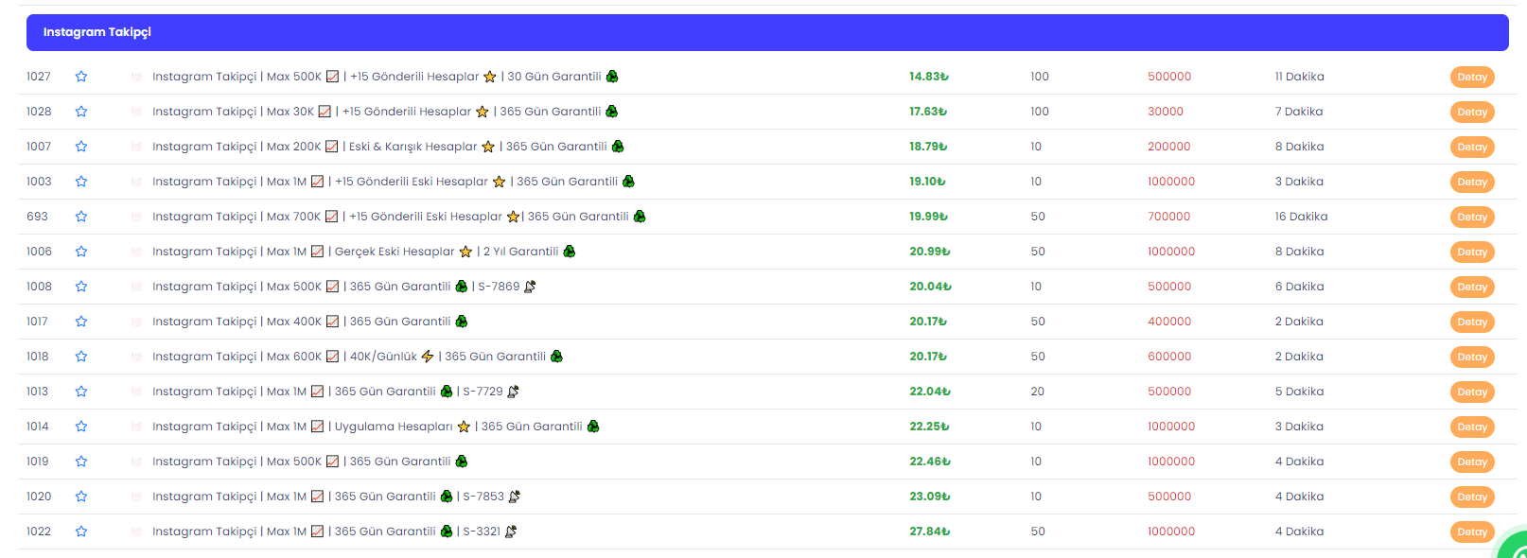The width and height of the screenshot is (1527, 558).
Task: Click Detay button on the 19.10₺ row
Action: (x=1472, y=182)
